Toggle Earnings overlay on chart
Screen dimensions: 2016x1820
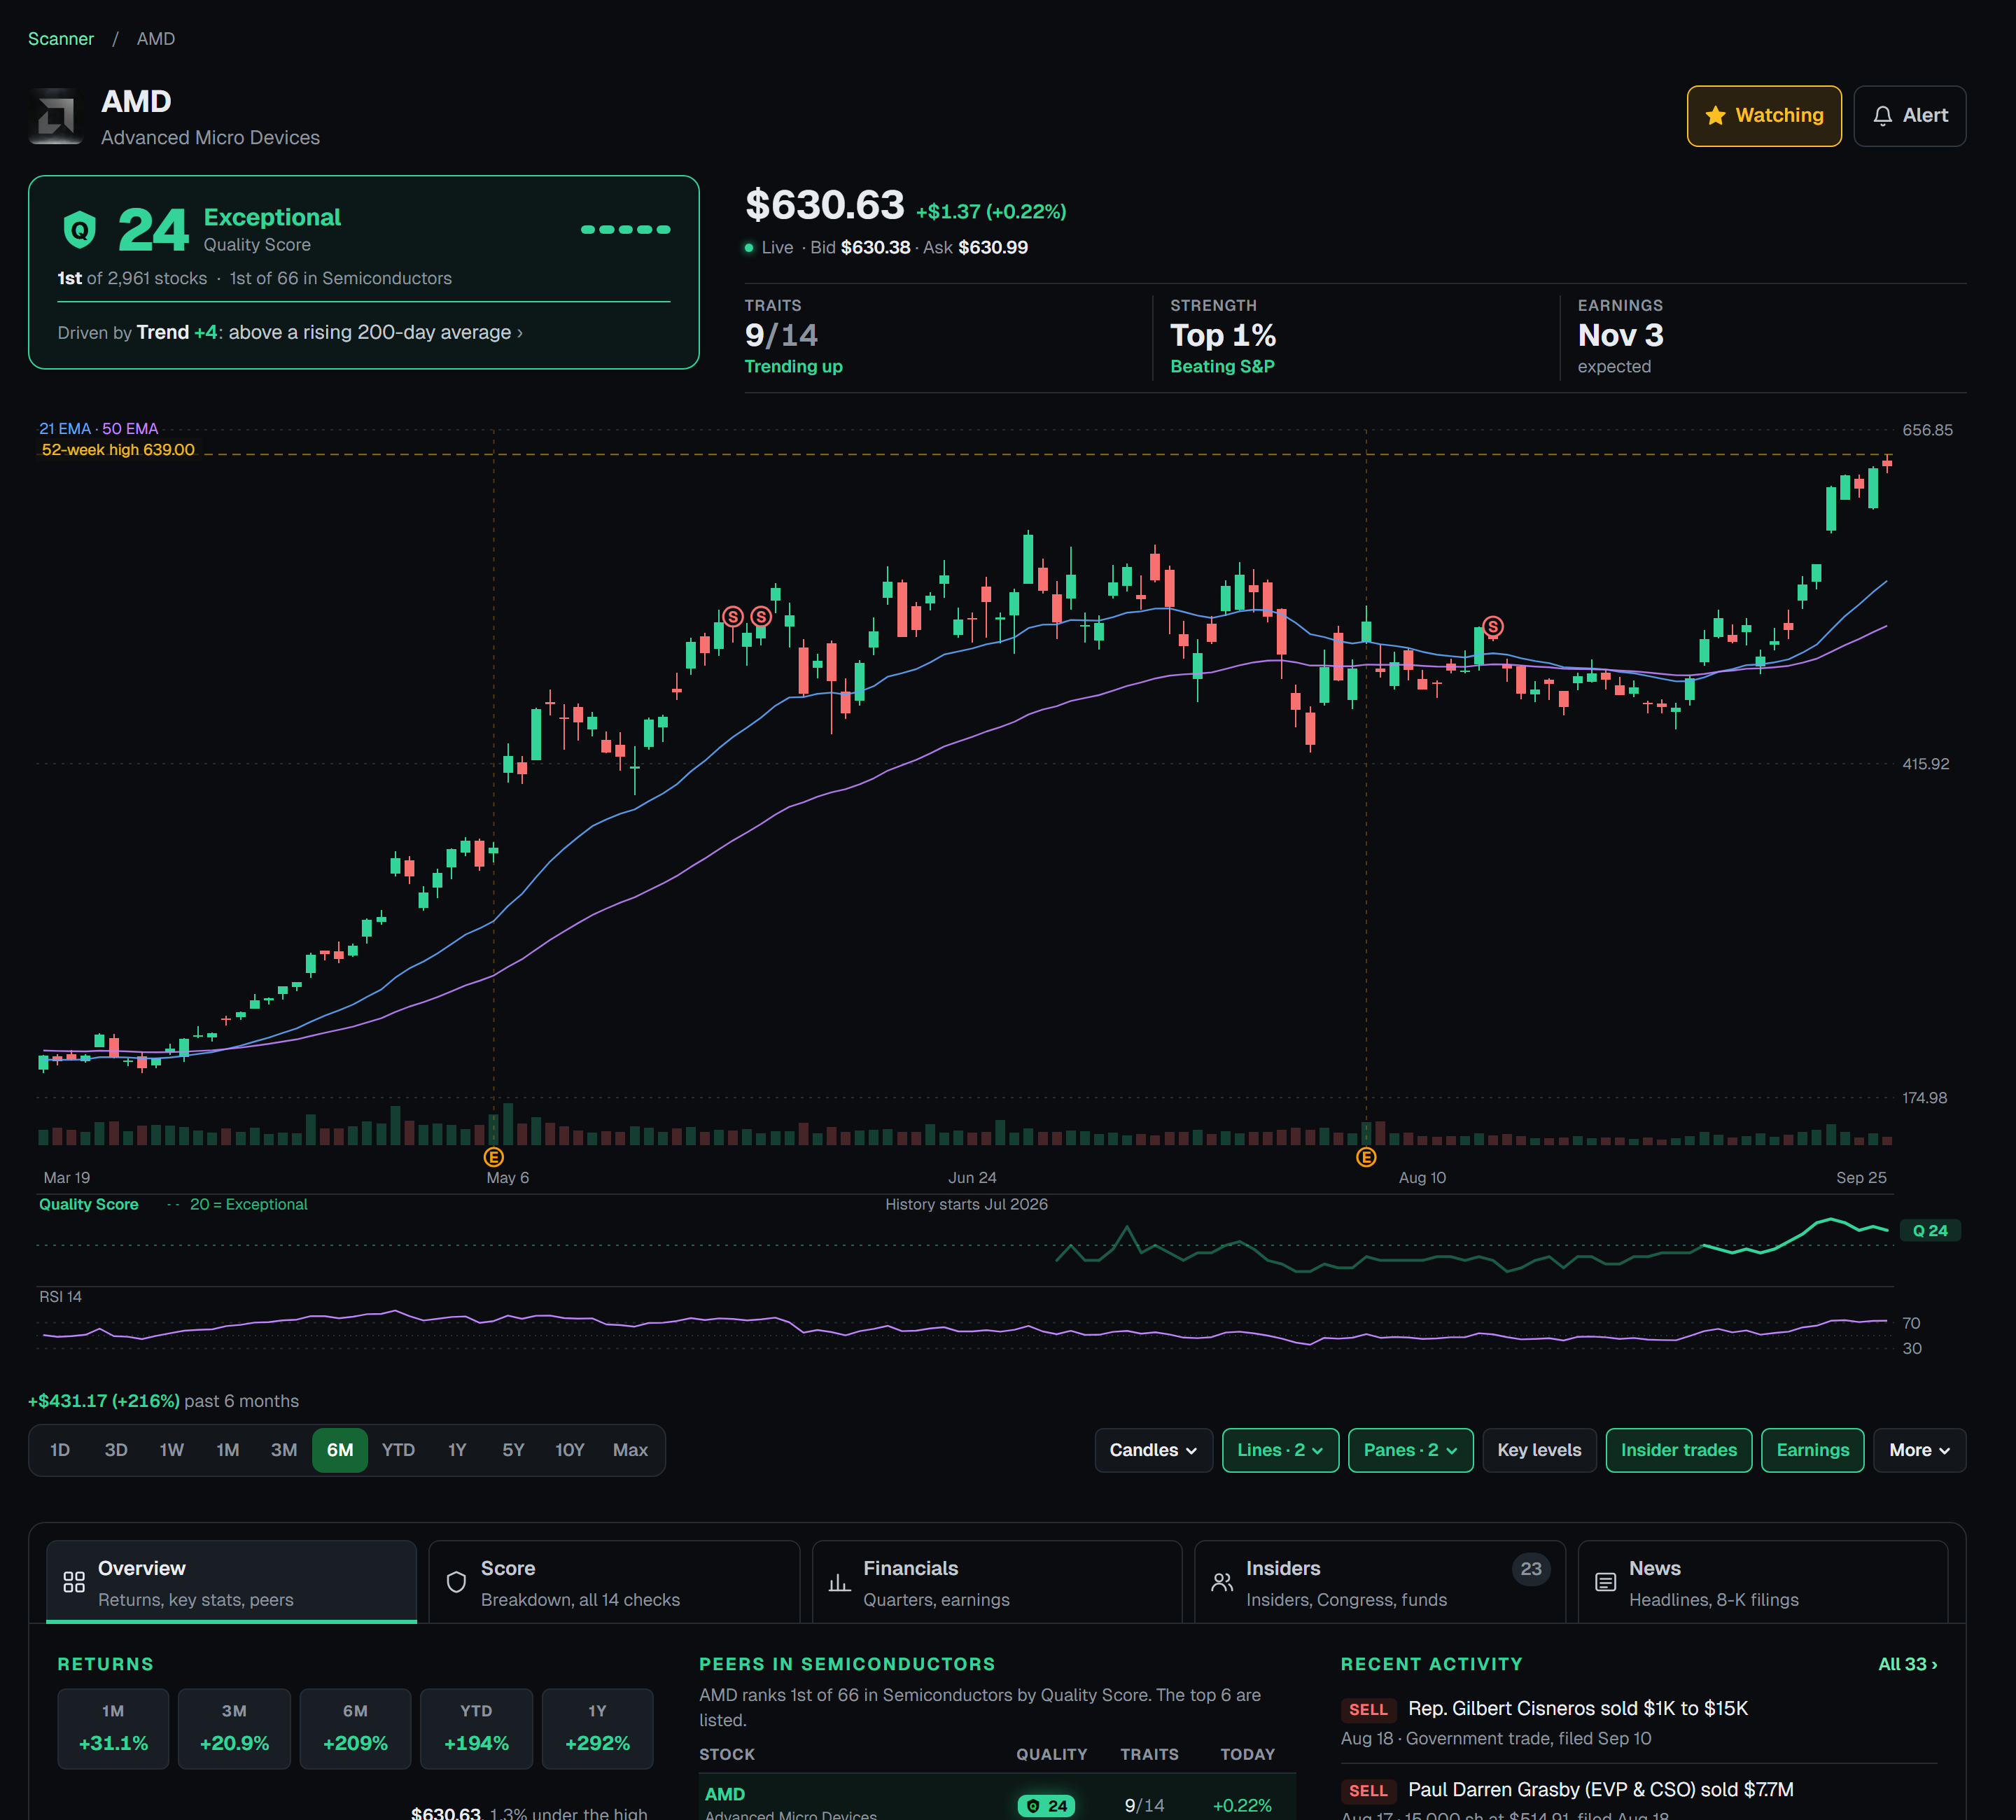(1812, 1450)
